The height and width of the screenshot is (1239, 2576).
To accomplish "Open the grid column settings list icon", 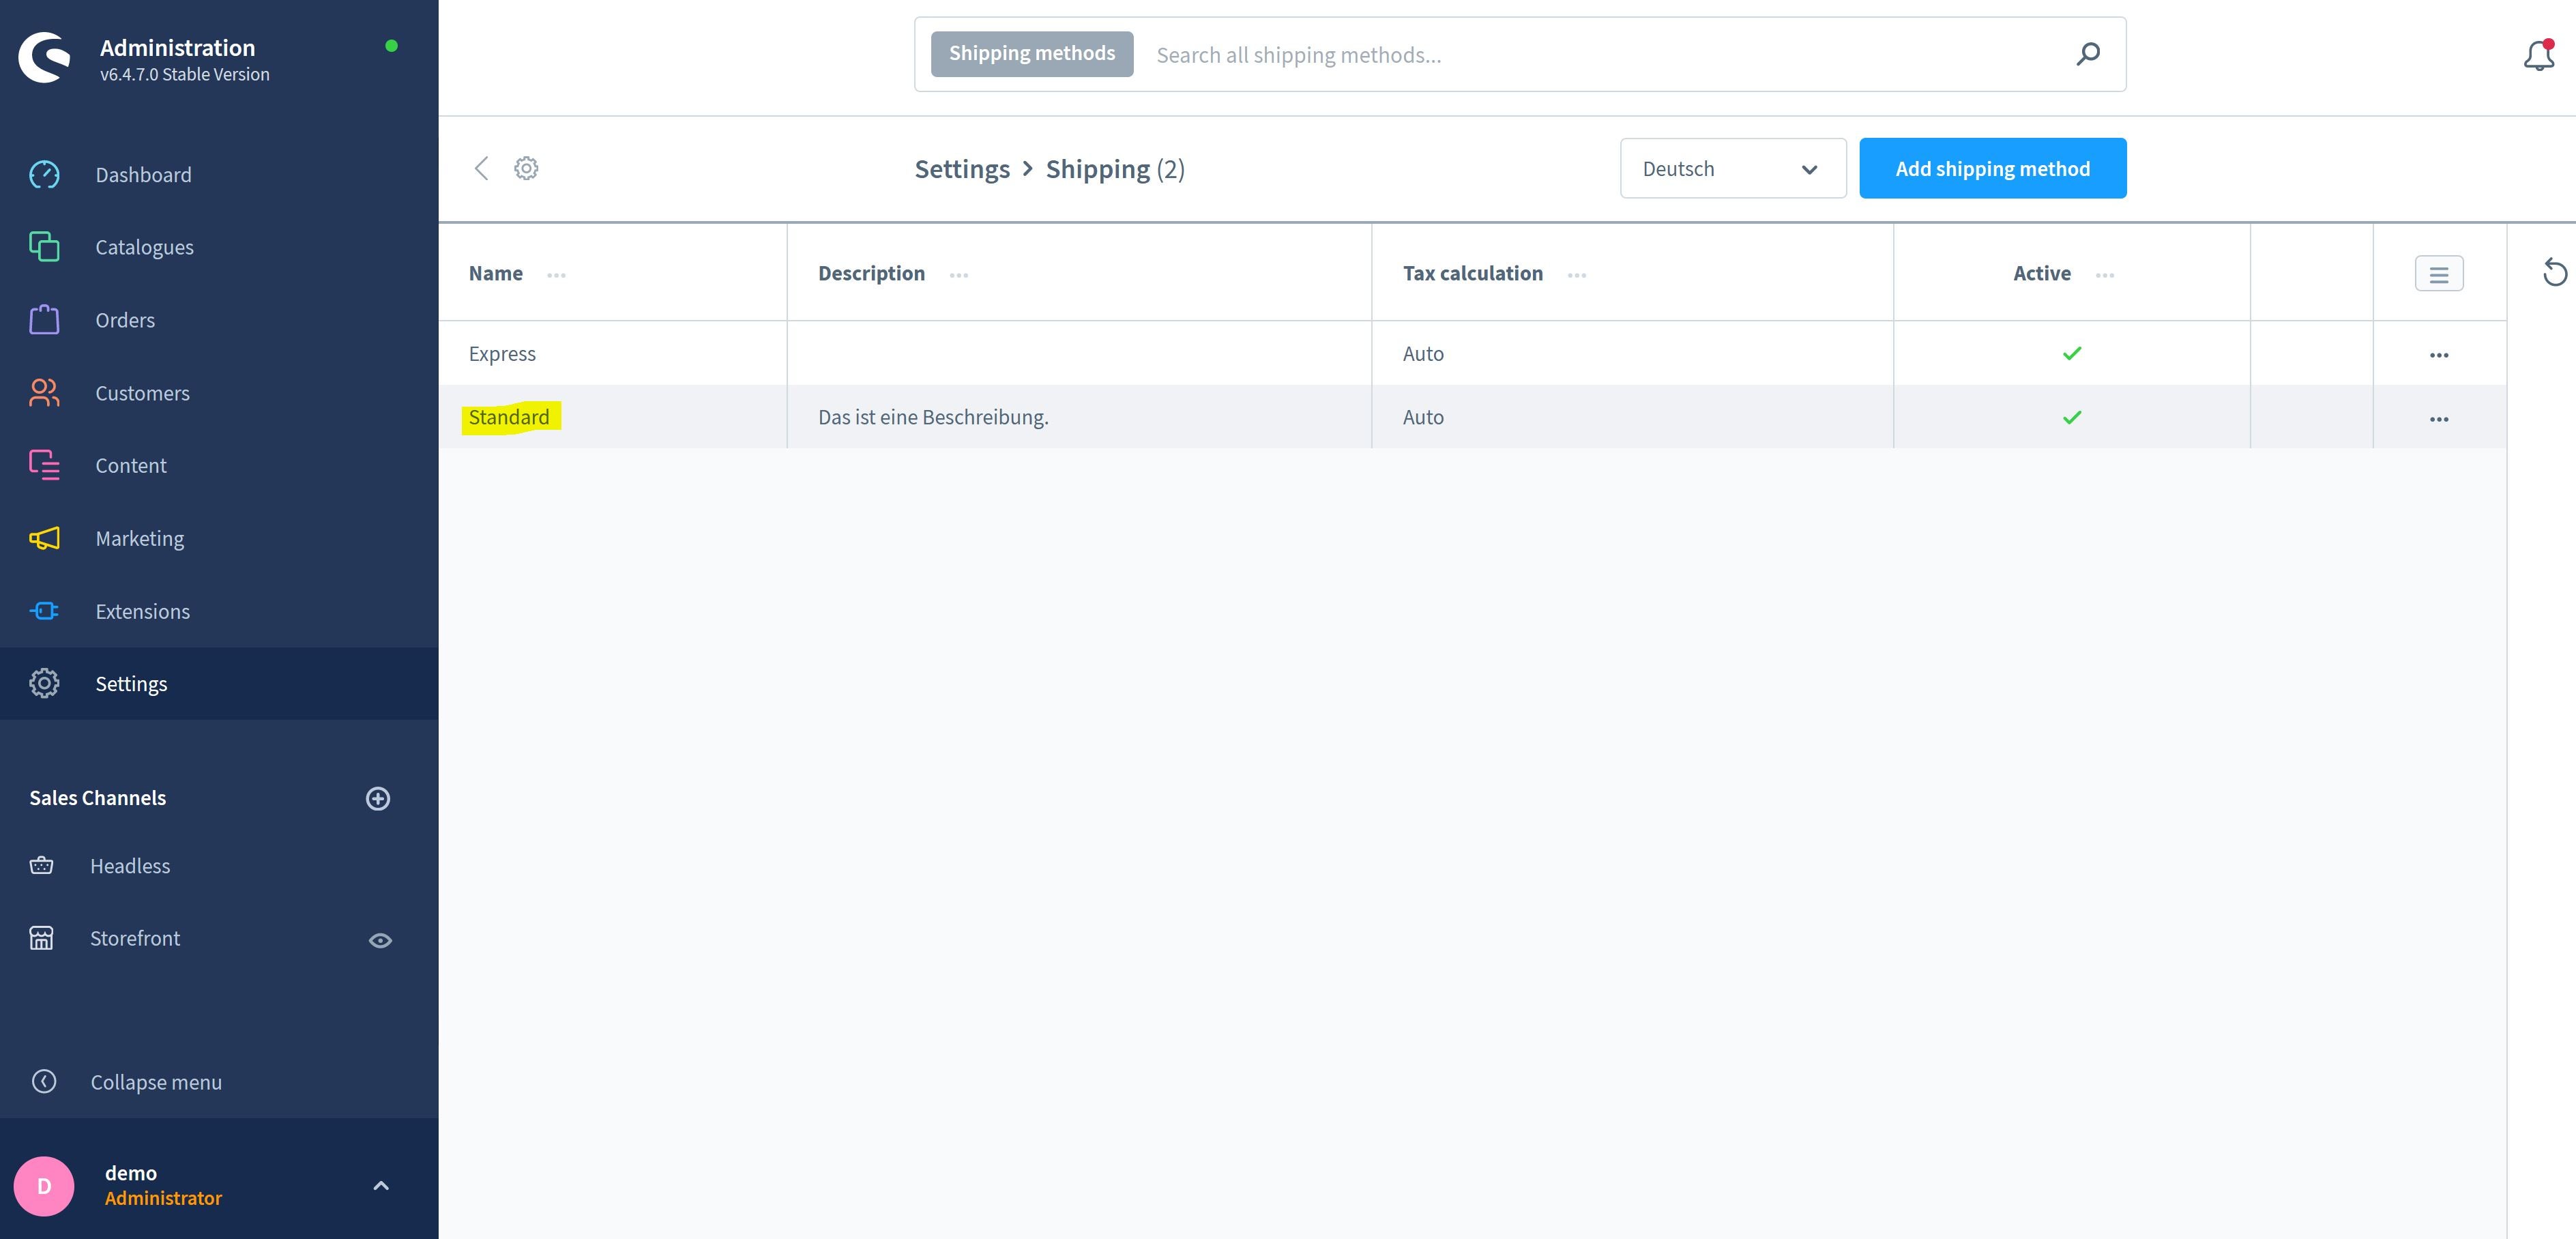I will [x=2439, y=274].
